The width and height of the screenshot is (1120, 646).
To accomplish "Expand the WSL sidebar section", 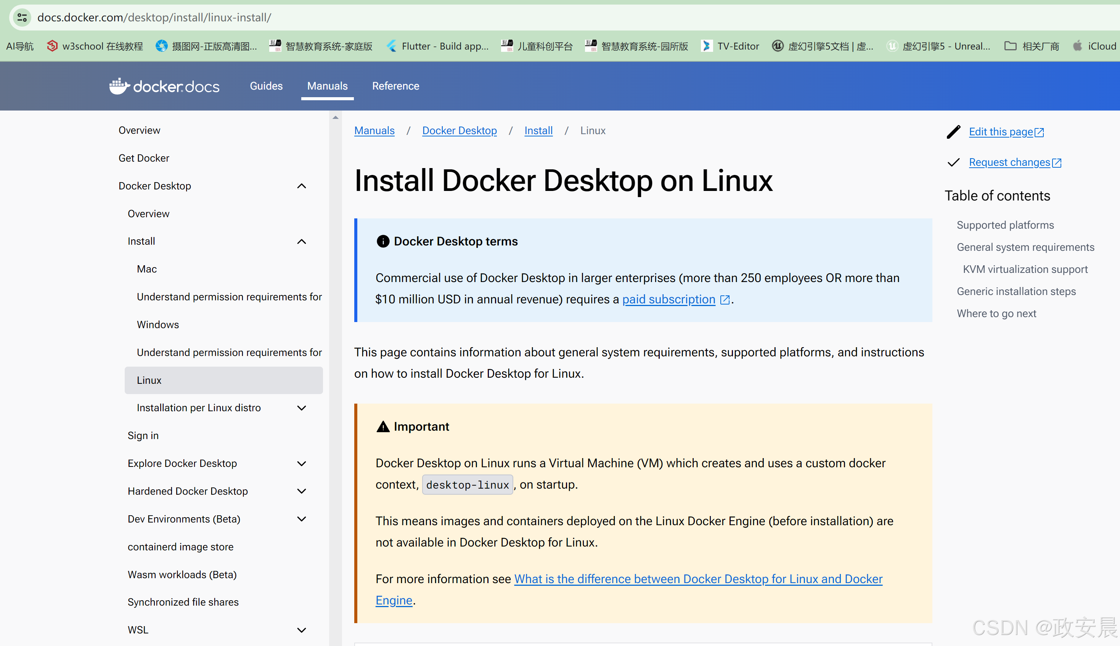I will [301, 630].
